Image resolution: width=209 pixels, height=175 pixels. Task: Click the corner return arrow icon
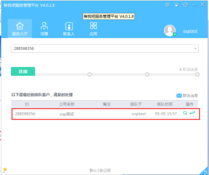point(205,172)
